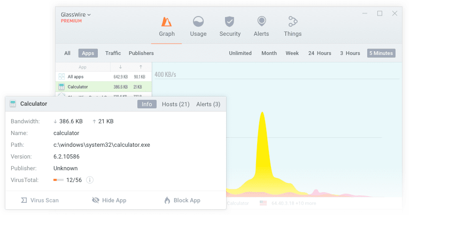Click the App column header
Viewport: 457px width, 245px height.
pyautogui.click(x=83, y=67)
